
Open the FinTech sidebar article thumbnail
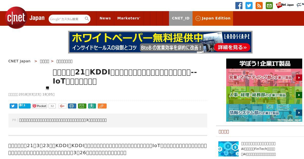tap(229, 149)
